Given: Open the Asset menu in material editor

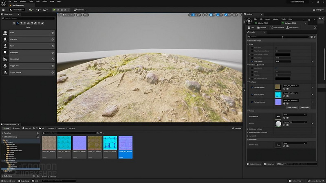Looking at the screenshot, I should 268,19.
